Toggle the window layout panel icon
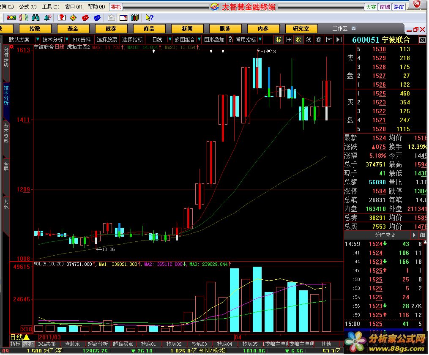Image resolution: width=429 pixels, height=355 pixels. pyautogui.click(x=123, y=18)
